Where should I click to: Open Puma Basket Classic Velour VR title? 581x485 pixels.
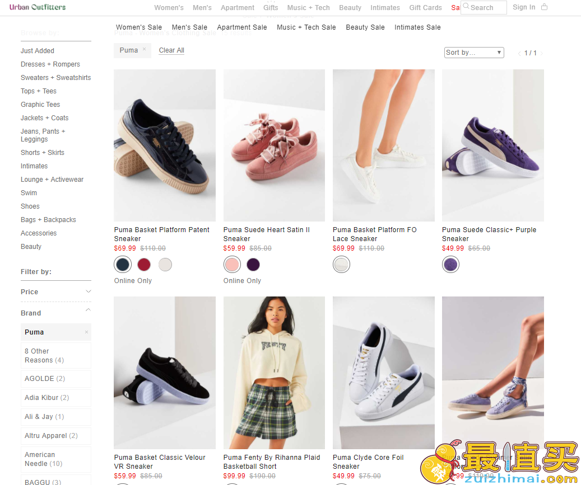pyautogui.click(x=160, y=462)
